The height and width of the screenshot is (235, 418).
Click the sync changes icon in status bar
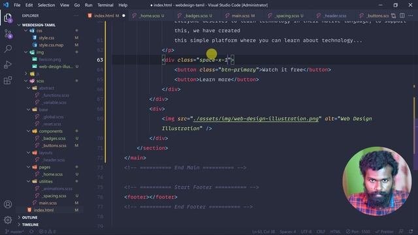click(31, 232)
